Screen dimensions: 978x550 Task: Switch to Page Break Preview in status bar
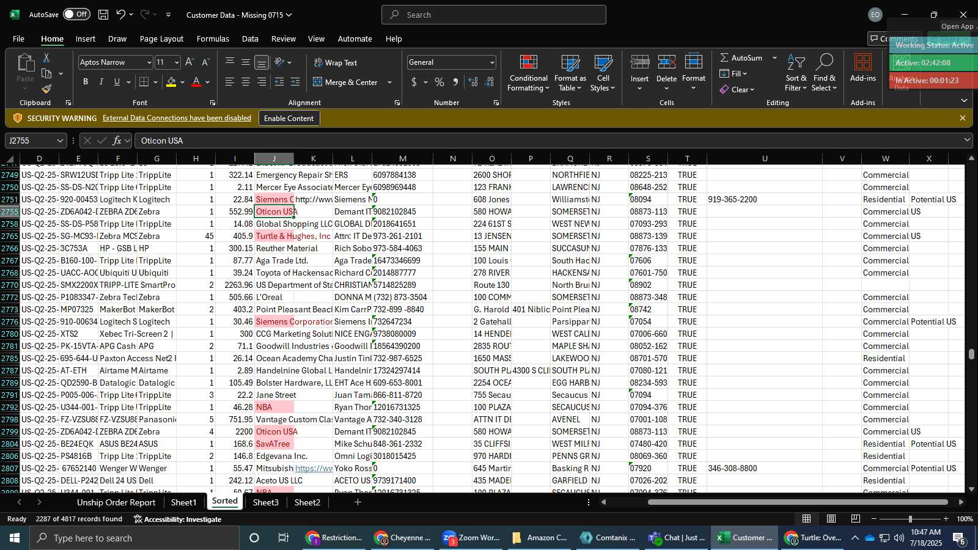[x=856, y=519]
